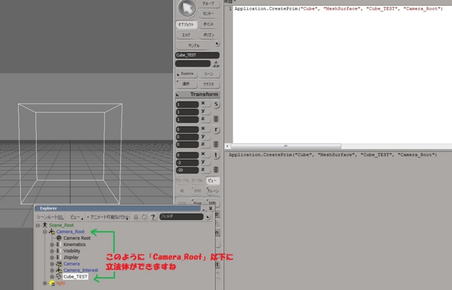Click the Scale 's' icon
Image resolution: width=452 pixels, height=290 pixels.
(216, 104)
